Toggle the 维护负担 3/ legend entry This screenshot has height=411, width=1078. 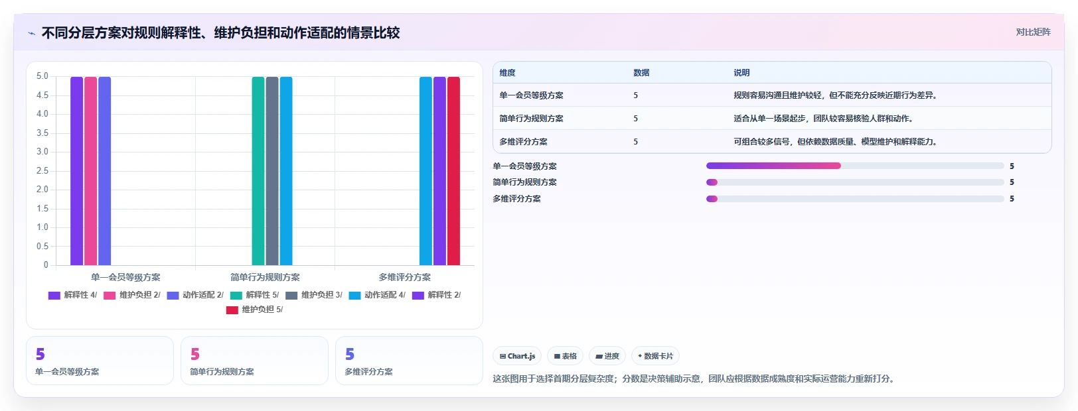314,295
